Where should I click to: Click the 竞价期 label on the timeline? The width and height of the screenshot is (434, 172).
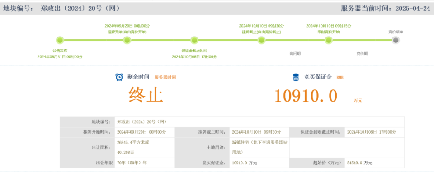[362, 53]
